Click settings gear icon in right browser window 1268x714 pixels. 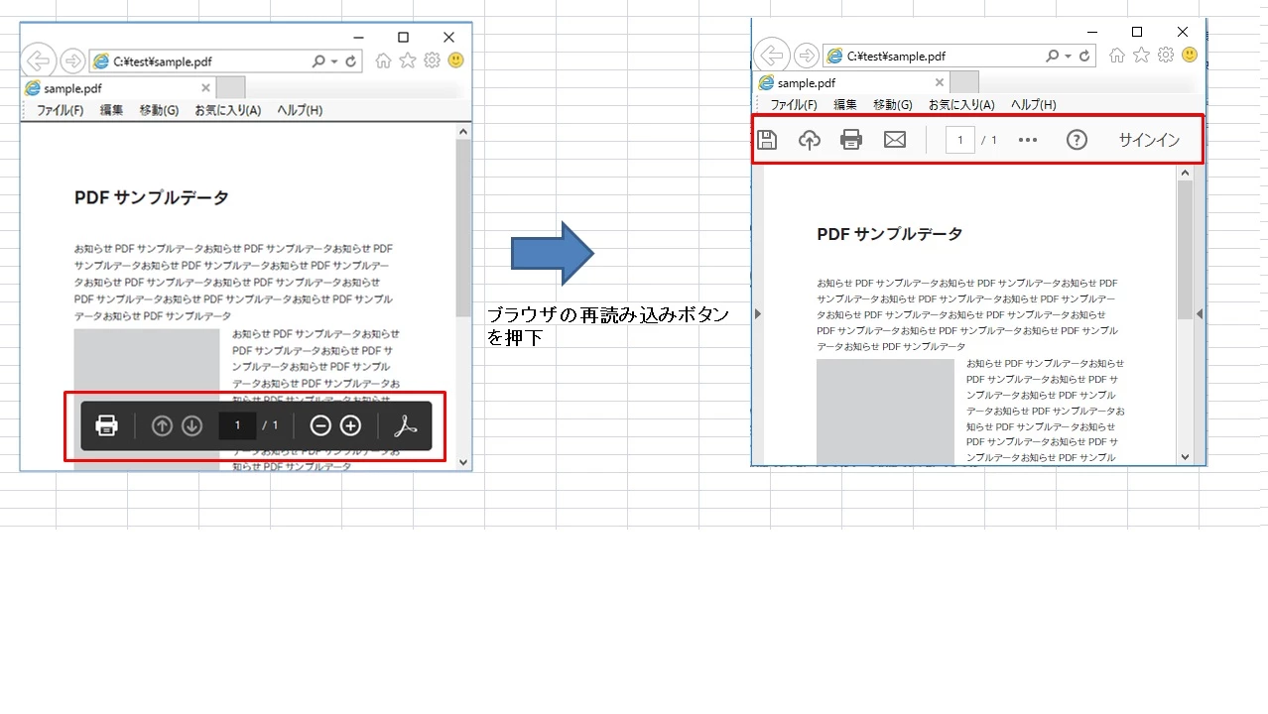[x=1166, y=56]
